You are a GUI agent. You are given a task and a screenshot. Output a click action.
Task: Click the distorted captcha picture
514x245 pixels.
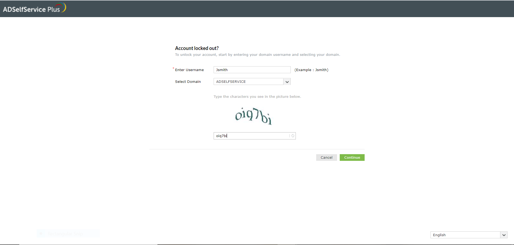[253, 116]
